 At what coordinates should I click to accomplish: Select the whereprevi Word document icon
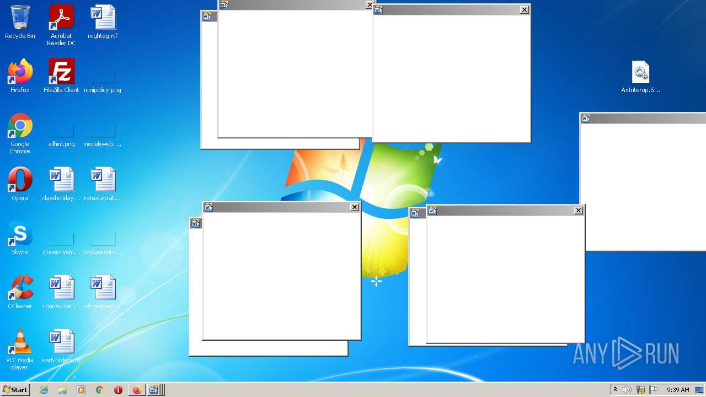click(103, 292)
